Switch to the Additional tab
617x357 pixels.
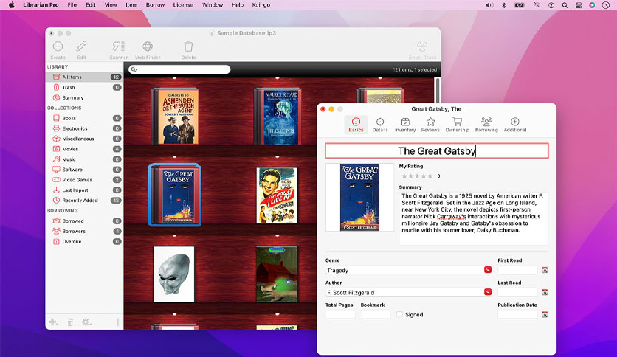pyautogui.click(x=515, y=124)
